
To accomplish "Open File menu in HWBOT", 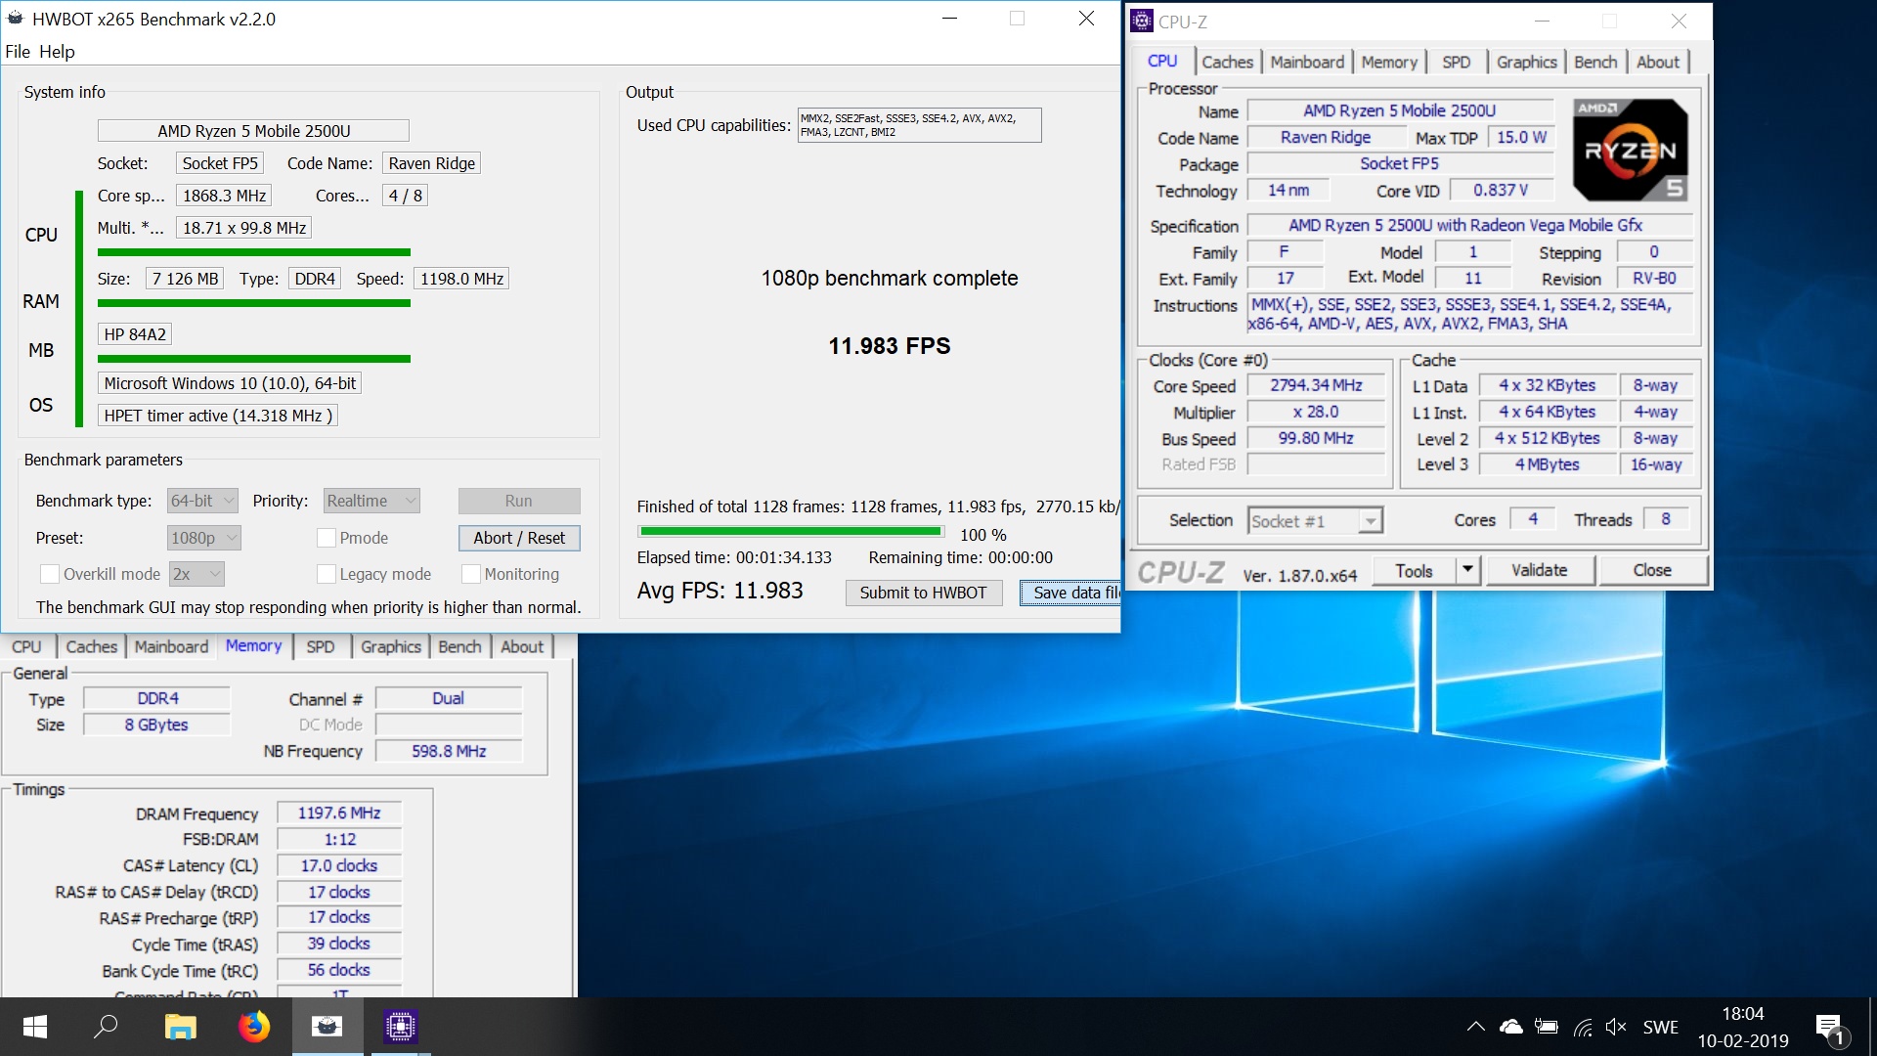I will (x=18, y=52).
